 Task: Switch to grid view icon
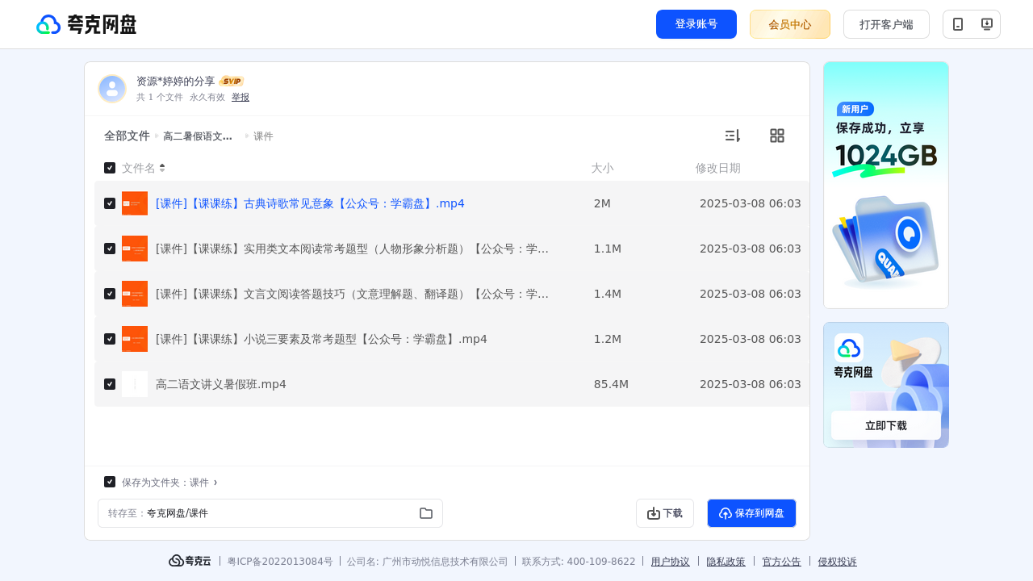point(777,136)
